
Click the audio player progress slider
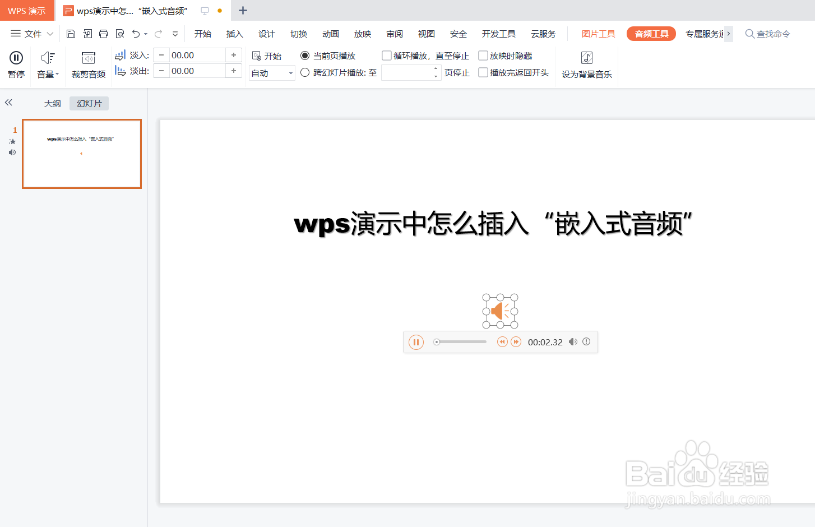tap(461, 342)
